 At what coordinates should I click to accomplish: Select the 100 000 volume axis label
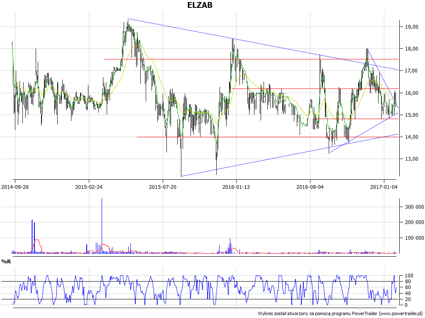coord(415,238)
